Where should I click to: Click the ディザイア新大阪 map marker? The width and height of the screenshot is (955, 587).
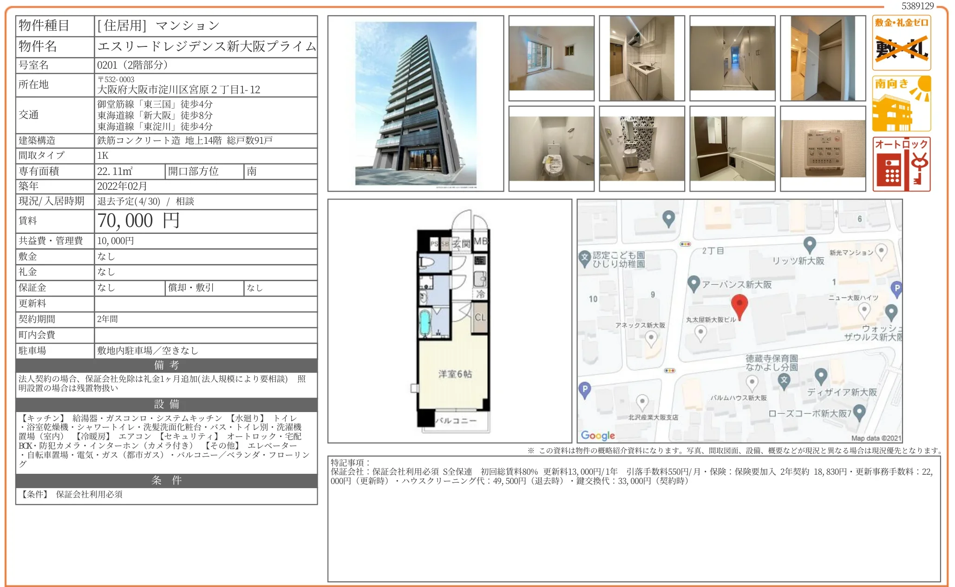pyautogui.click(x=821, y=375)
